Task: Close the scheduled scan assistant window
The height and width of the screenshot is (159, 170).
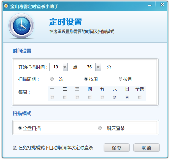Action: click(x=162, y=5)
